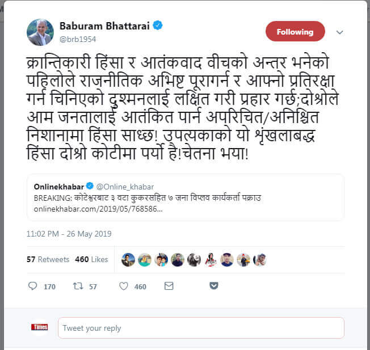Open the quoted Onlinekhabar tweet card
Screen dimensions: 370x350
click(x=186, y=197)
